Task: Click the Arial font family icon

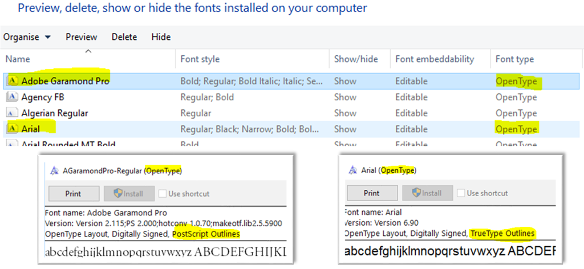Action: tap(13, 129)
